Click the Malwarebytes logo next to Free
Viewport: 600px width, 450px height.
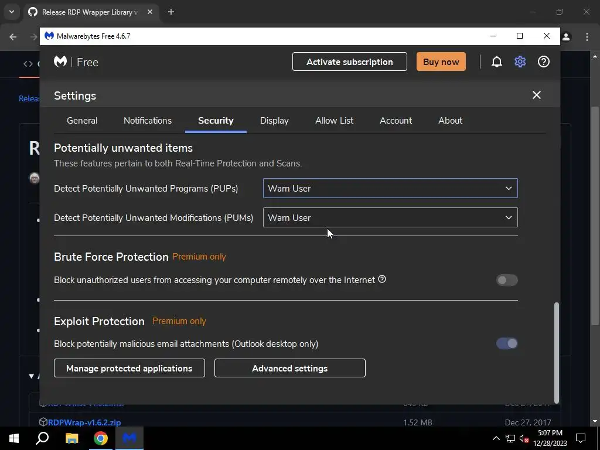pos(60,62)
